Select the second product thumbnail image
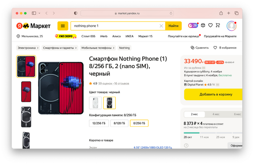Screen dimensions: 254x164 tap(26, 92)
